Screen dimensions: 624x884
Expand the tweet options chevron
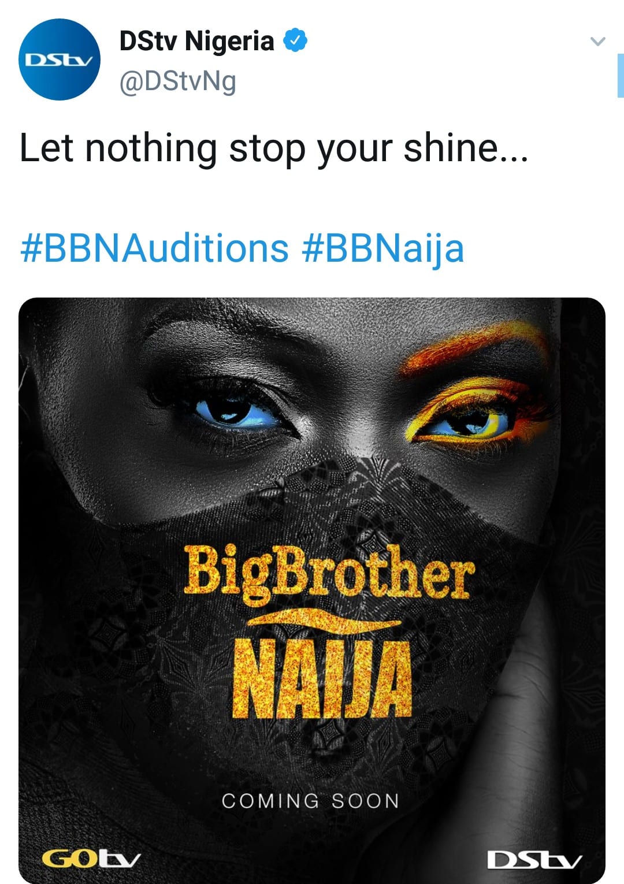[597, 42]
